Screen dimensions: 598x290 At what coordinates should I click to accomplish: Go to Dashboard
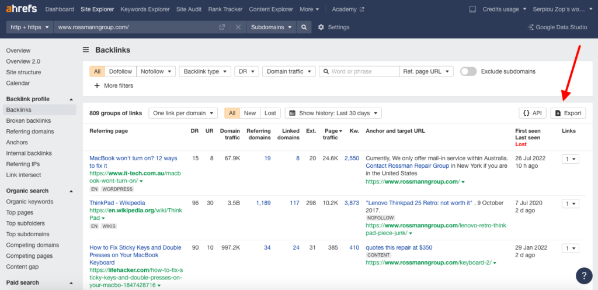pyautogui.click(x=60, y=9)
